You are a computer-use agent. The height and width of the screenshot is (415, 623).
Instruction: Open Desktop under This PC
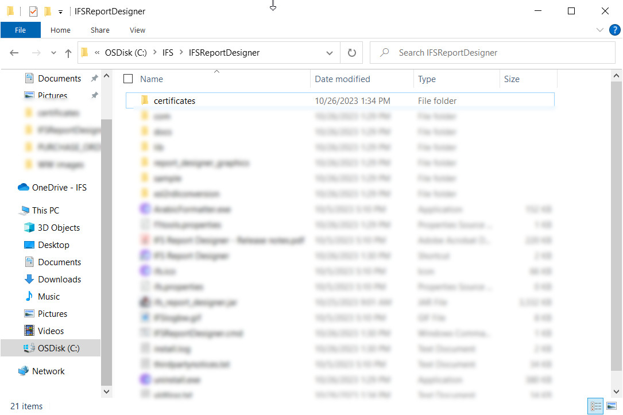(53, 245)
